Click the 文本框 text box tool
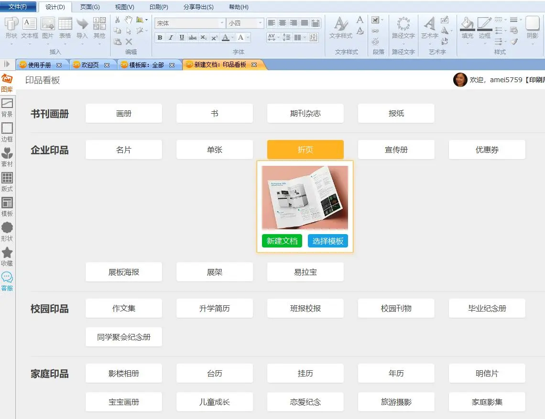This screenshot has height=419, width=545. point(30,28)
